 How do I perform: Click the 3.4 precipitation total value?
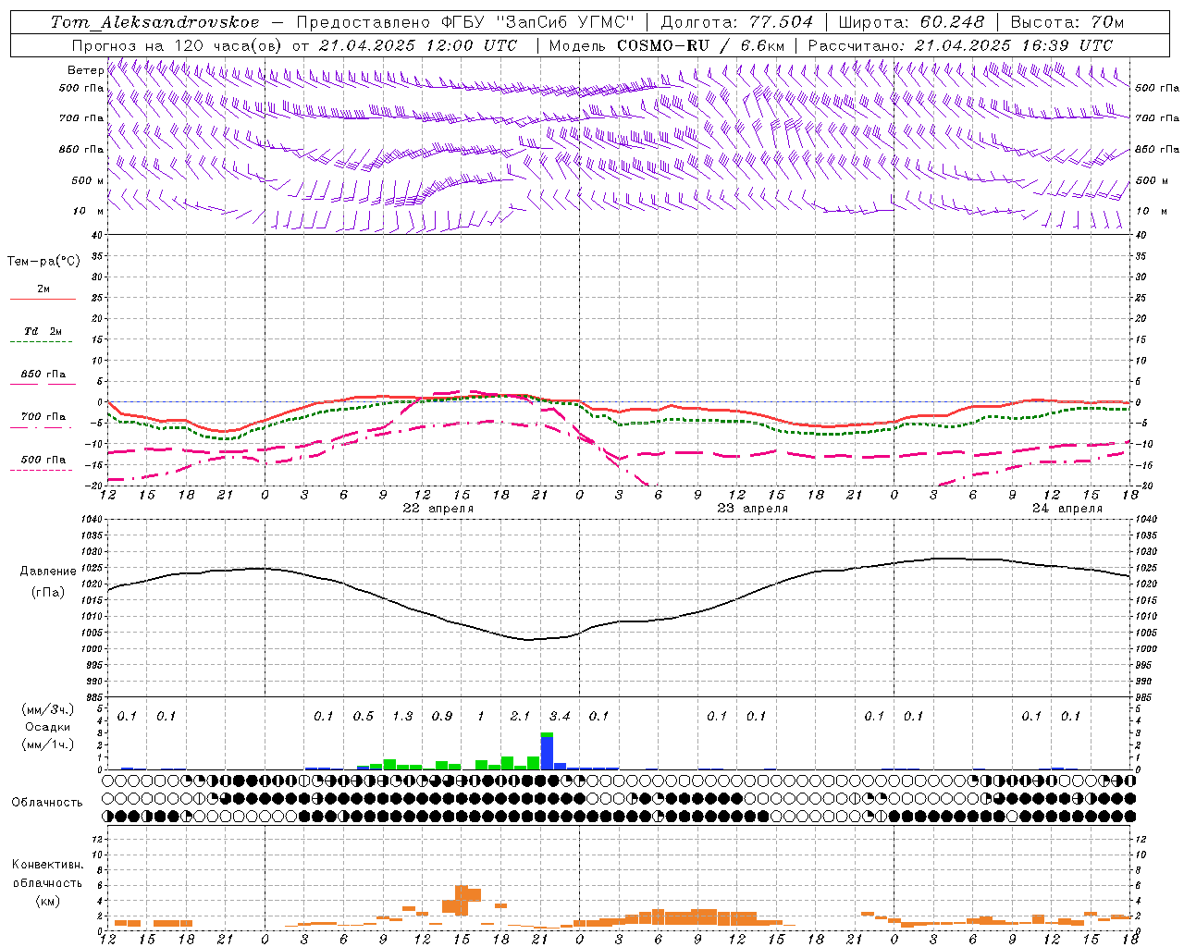tap(560, 716)
